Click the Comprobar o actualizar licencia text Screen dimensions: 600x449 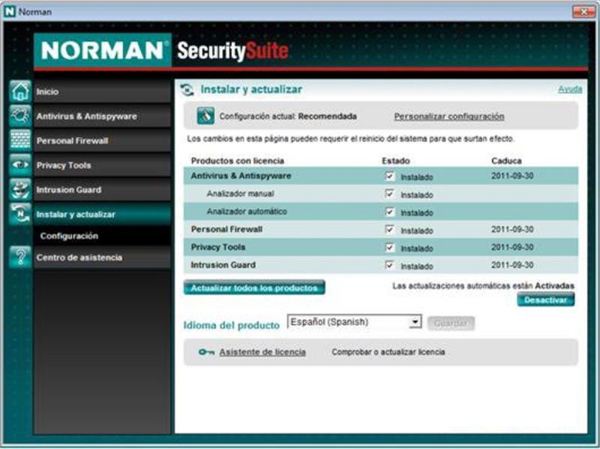point(388,351)
